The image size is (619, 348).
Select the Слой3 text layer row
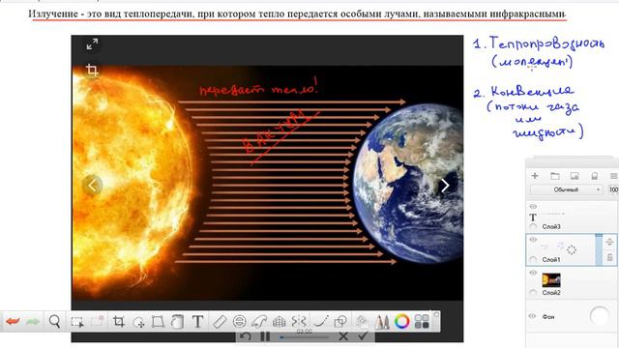(572, 217)
